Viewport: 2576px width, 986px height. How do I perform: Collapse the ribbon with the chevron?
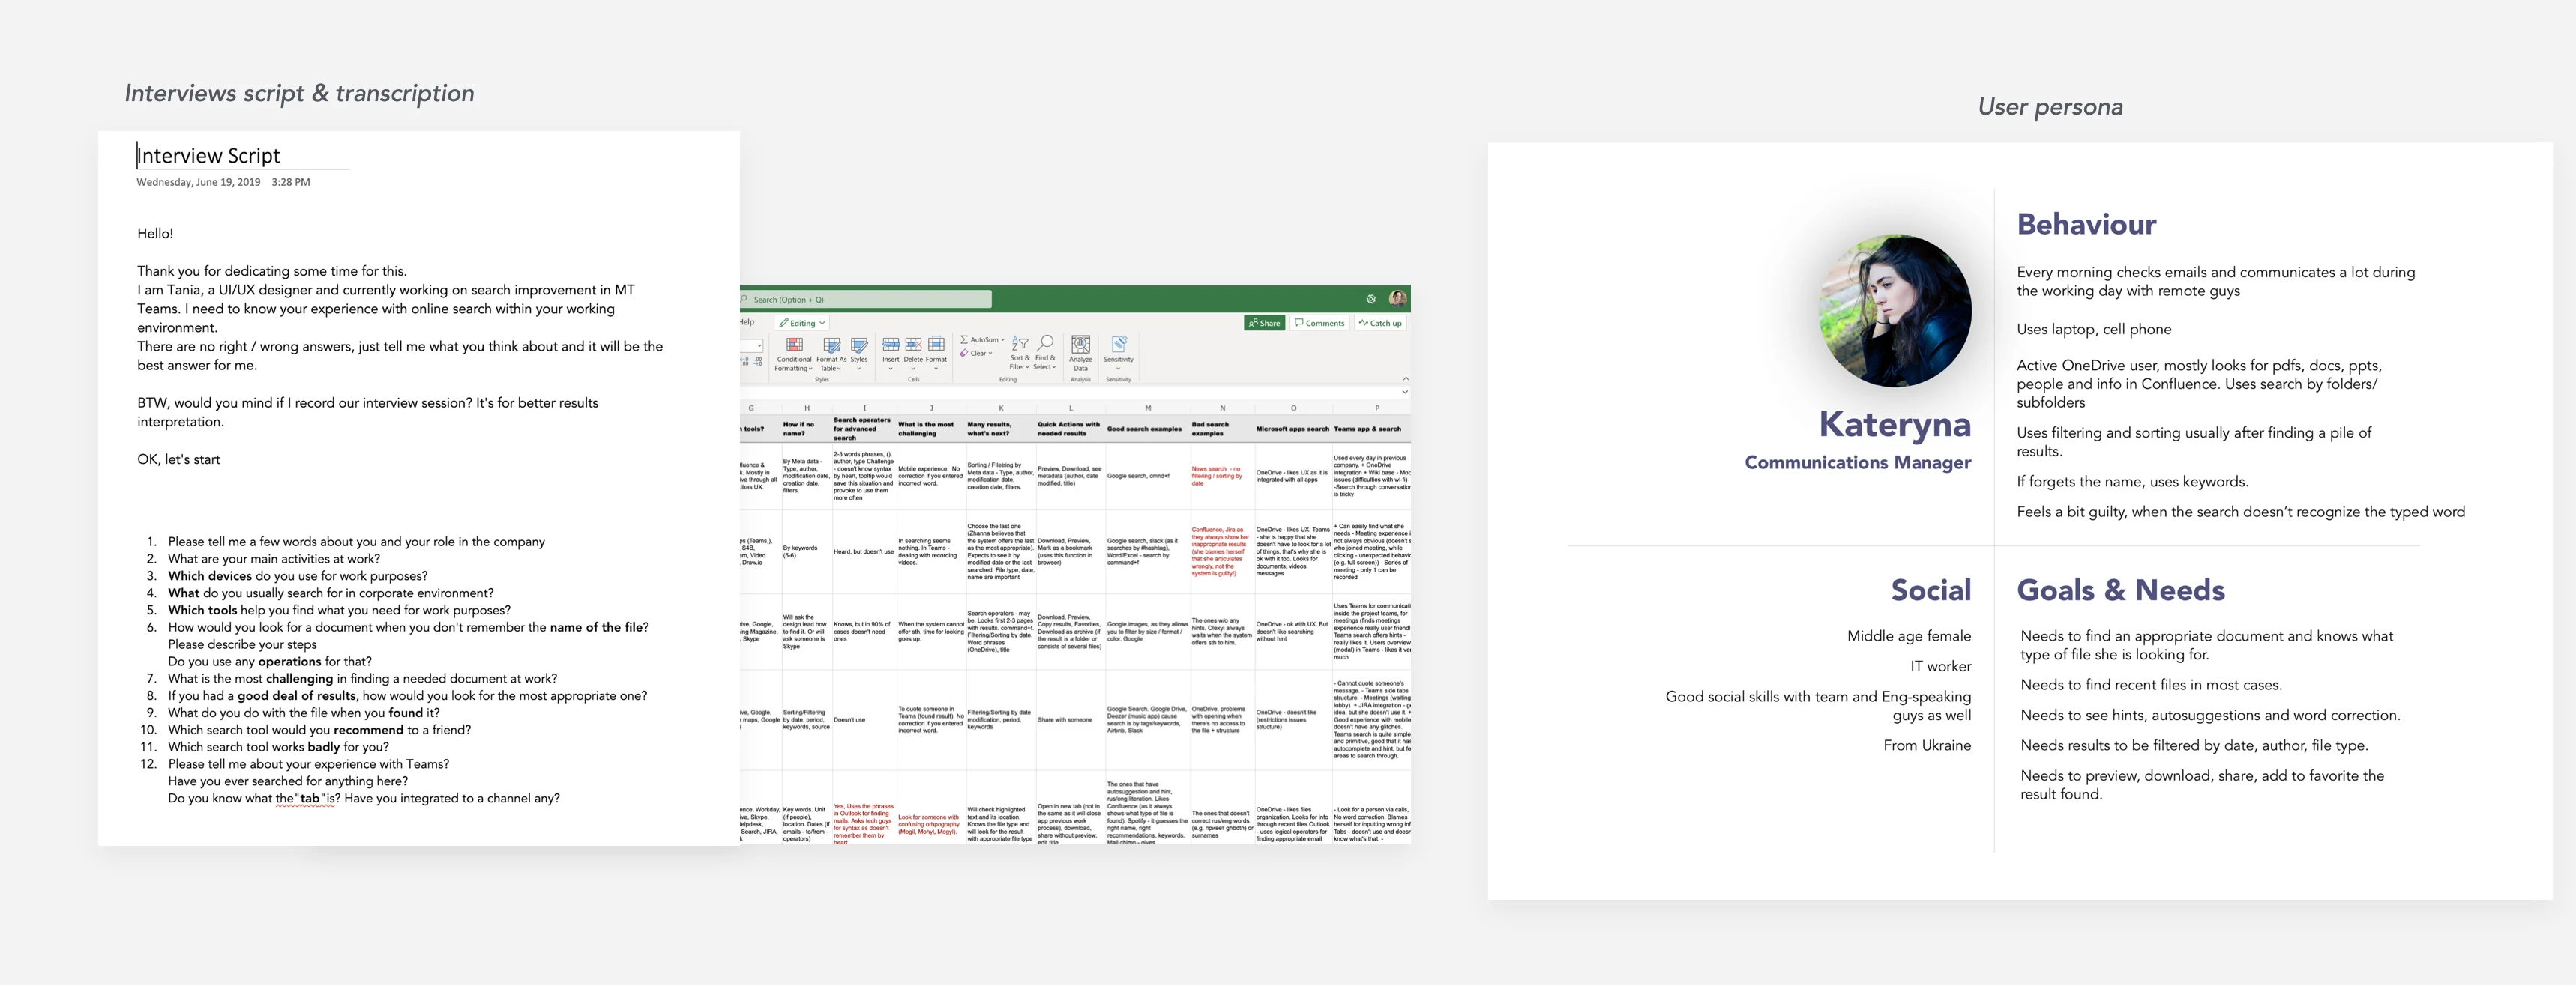(1405, 378)
